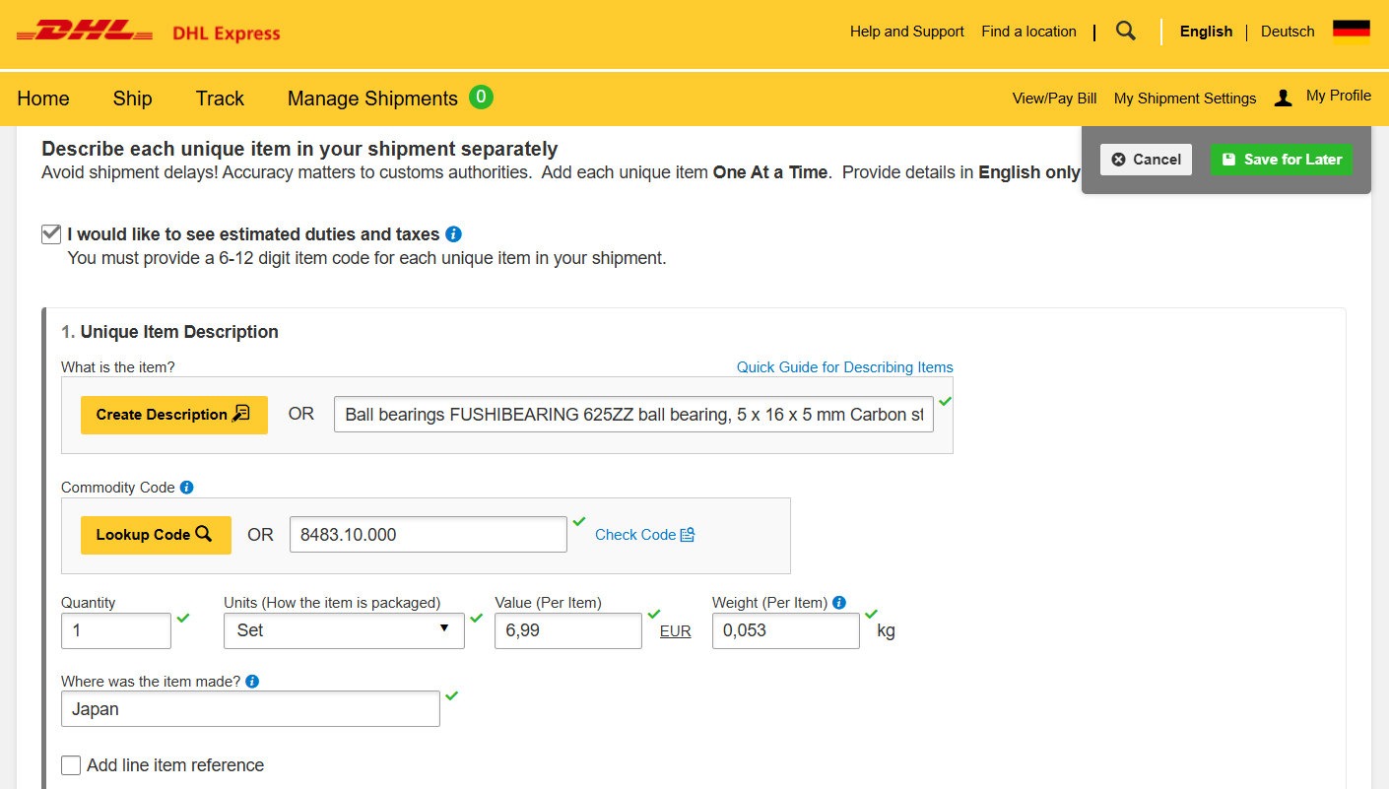Screen dimensions: 1389x789
Task: Focus the Value (Per Item) field
Action: (568, 630)
